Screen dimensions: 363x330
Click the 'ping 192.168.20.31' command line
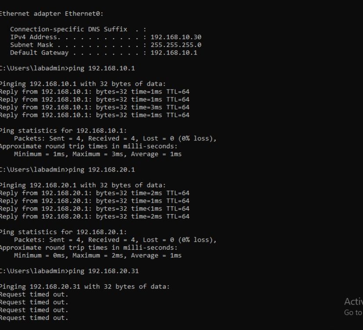click(69, 271)
